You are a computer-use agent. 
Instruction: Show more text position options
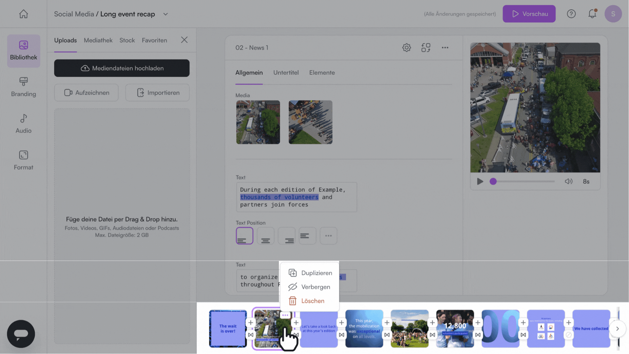(328, 236)
